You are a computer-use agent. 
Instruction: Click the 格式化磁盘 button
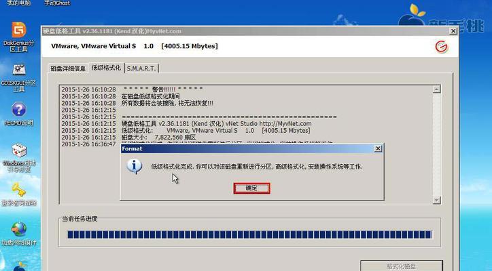(x=402, y=266)
